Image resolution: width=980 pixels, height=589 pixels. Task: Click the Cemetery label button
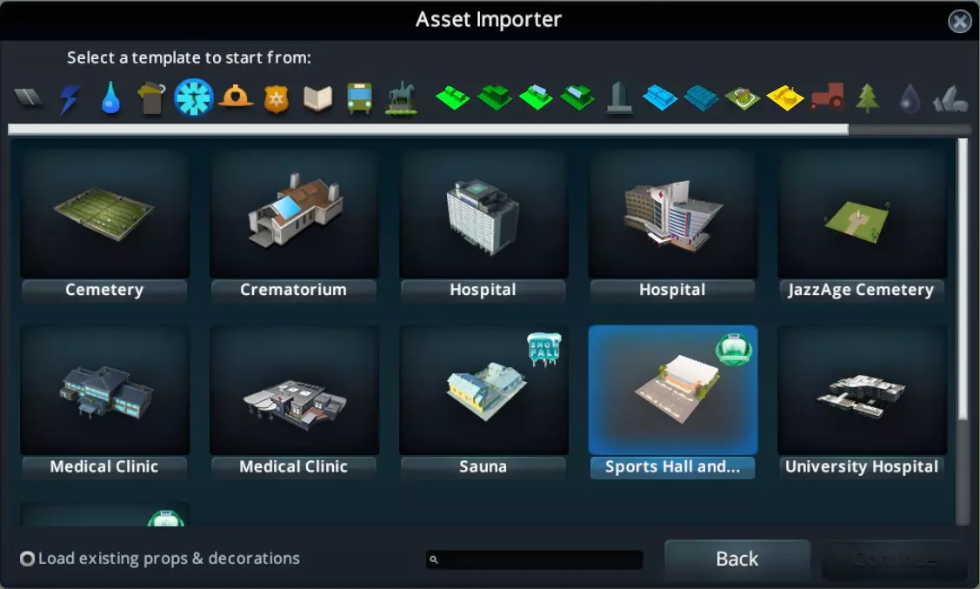coord(104,290)
